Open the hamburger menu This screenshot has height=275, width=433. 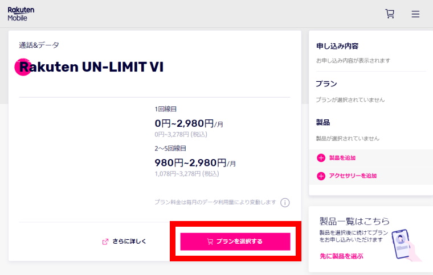tap(415, 14)
